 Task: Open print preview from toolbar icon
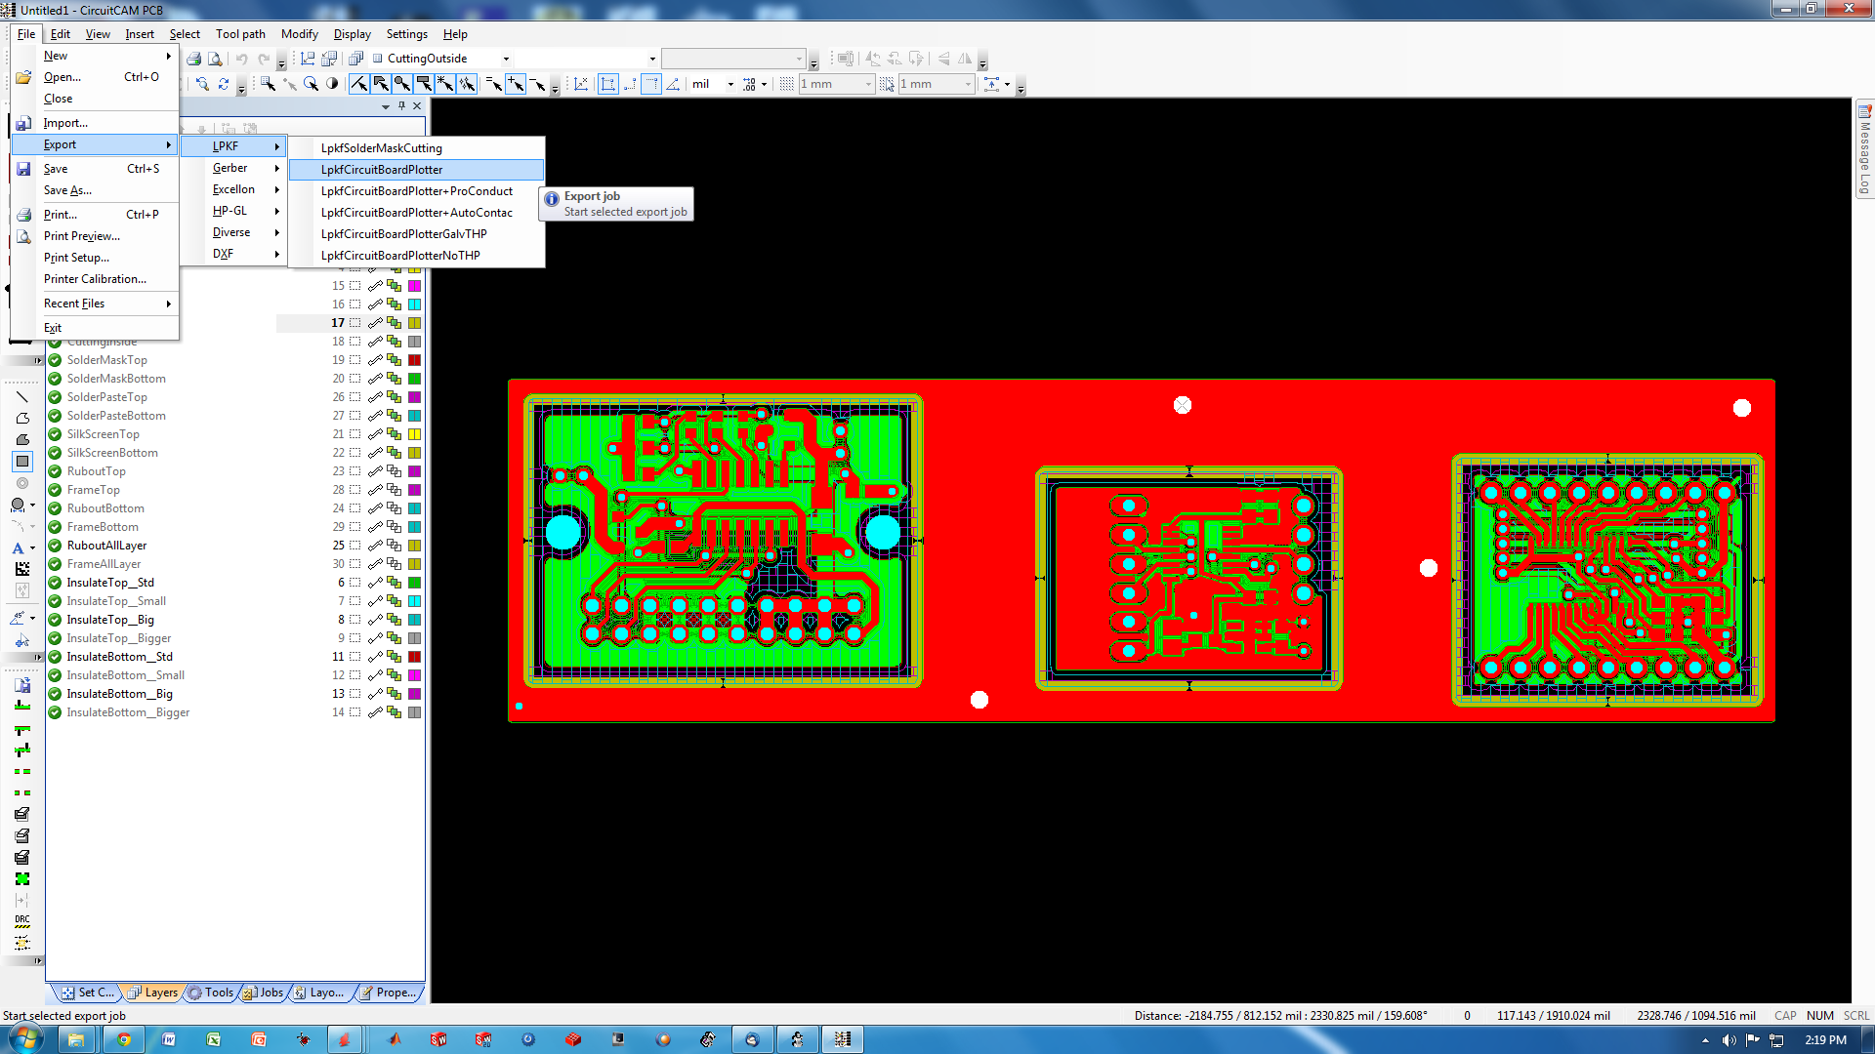215,59
